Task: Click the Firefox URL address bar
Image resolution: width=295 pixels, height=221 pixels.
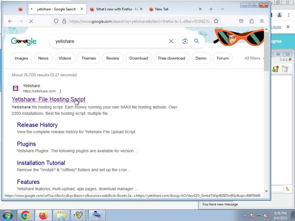Action: point(140,21)
